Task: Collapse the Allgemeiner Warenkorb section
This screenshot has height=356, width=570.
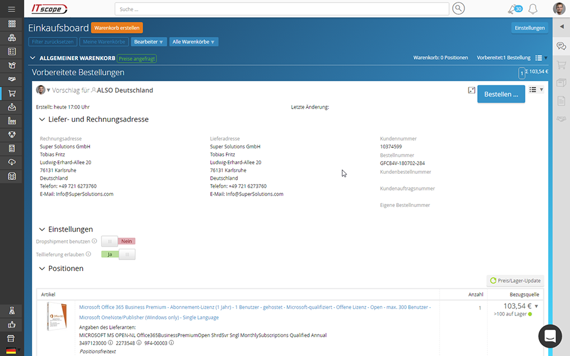Action: click(x=33, y=58)
